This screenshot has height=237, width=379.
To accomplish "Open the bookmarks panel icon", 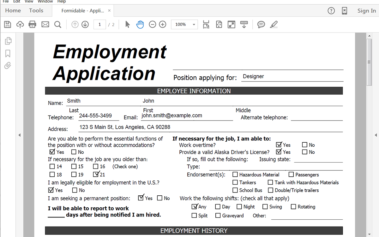I will coord(8,53).
